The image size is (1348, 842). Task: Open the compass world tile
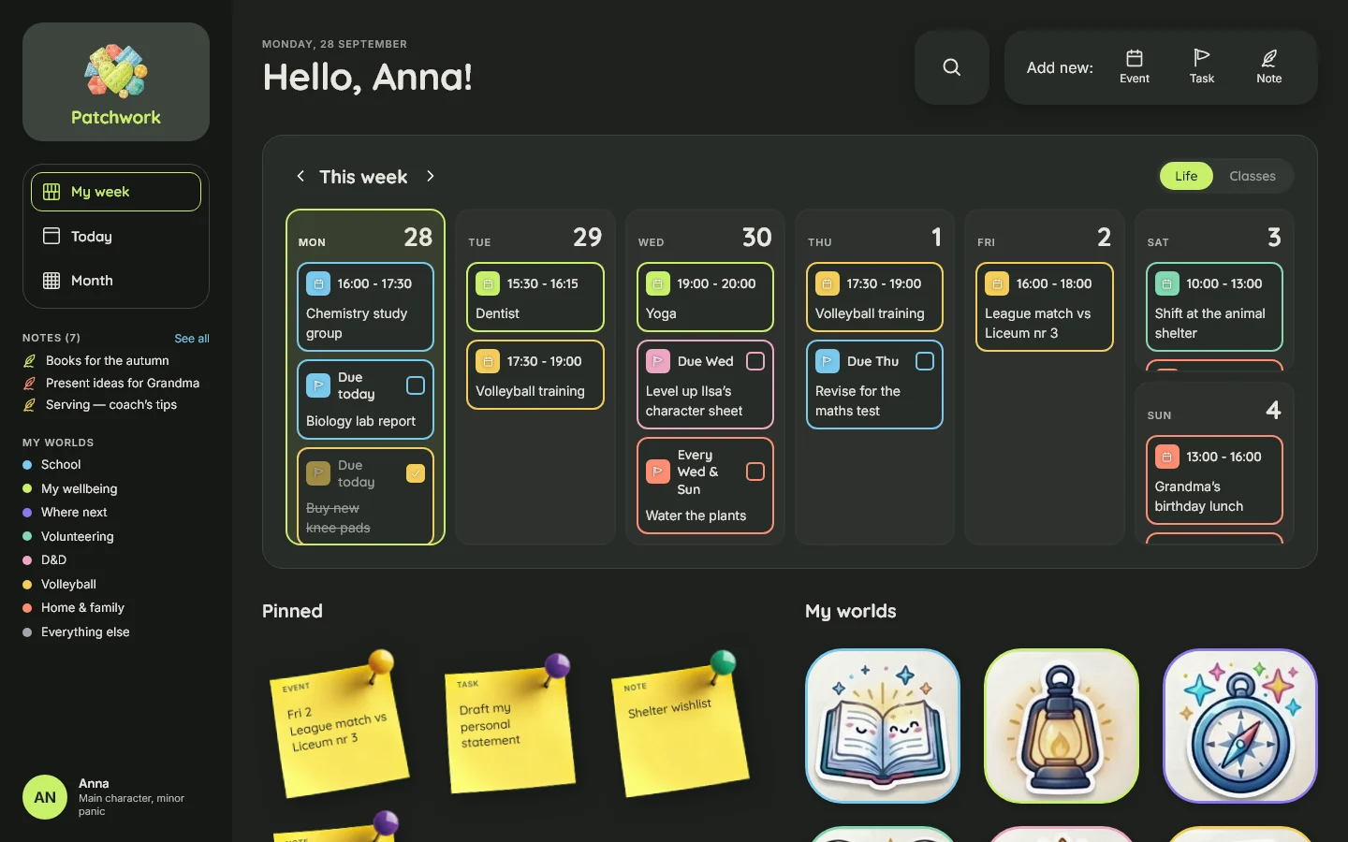tap(1240, 726)
